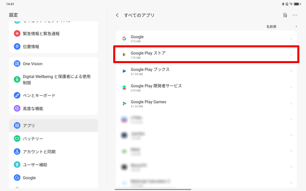Click the アカウントと同期 person icon

pyautogui.click(x=17, y=152)
